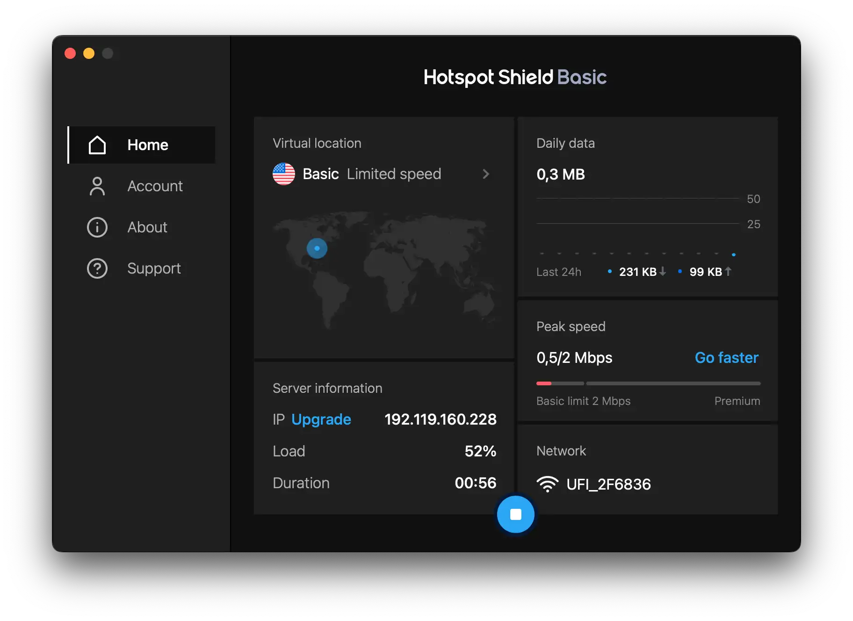Screen dimensions: 853x621
Task: Click the About info icon
Action: tap(97, 227)
